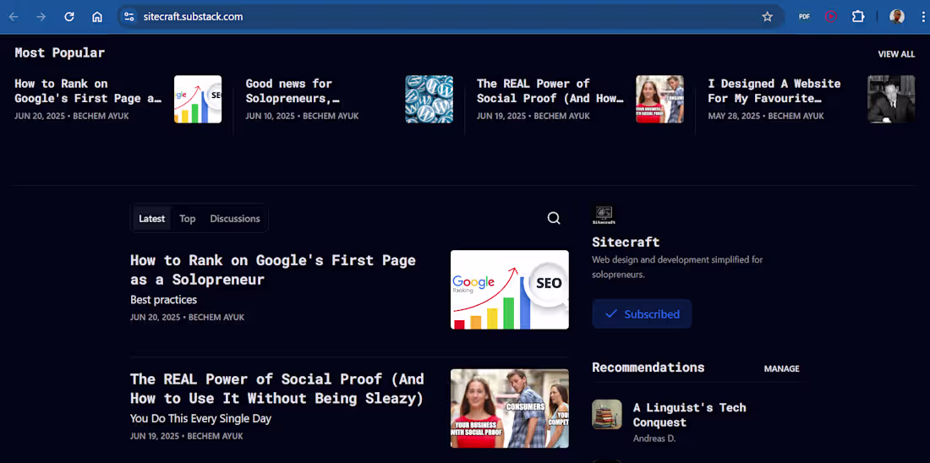The height and width of the screenshot is (463, 930).
Task: Open A Linguist's Tech Conquest recommendation
Action: 689,415
